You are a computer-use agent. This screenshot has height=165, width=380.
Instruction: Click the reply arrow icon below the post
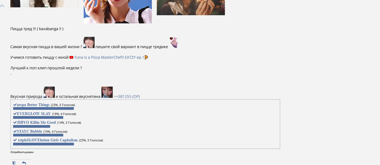click(24, 163)
